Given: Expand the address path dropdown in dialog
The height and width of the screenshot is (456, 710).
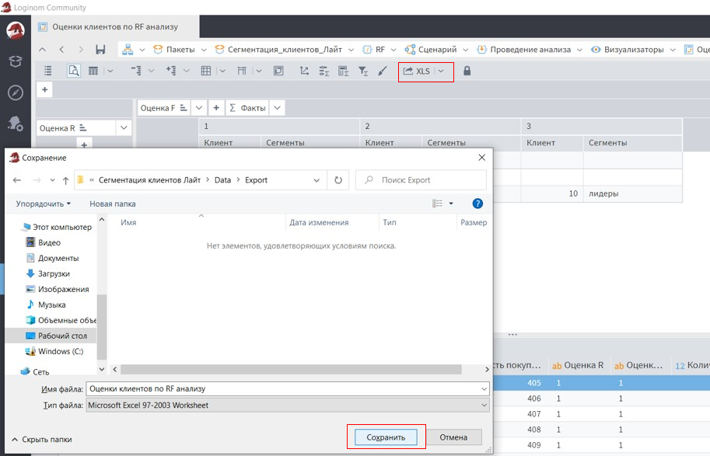Looking at the screenshot, I should tap(316, 180).
